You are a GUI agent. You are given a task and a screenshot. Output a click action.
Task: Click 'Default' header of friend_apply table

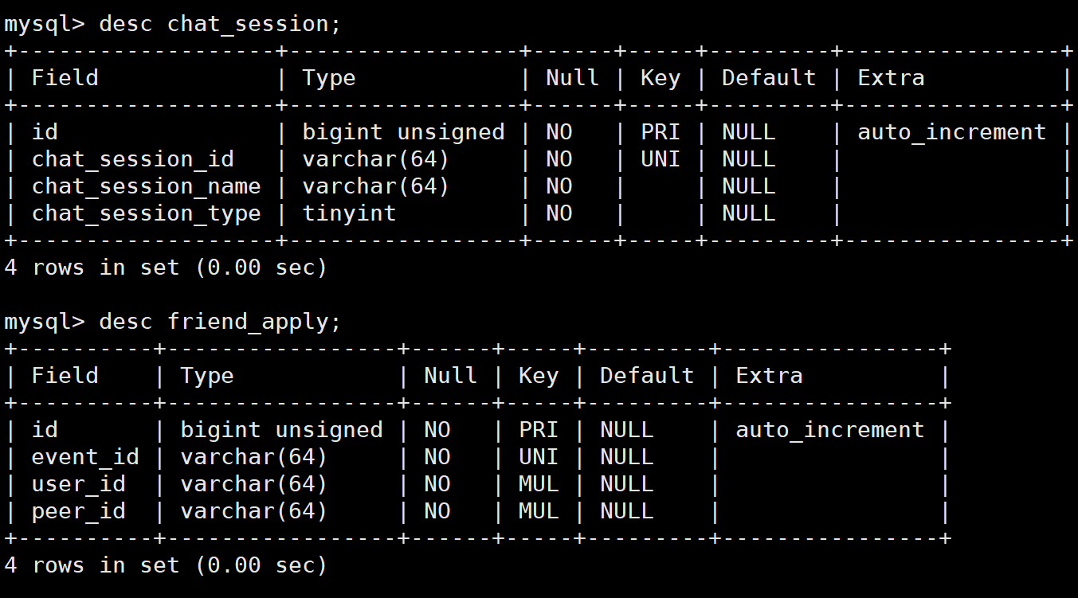click(647, 376)
